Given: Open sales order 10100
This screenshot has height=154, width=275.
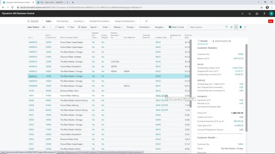Looking at the screenshot, I should tap(31, 91).
